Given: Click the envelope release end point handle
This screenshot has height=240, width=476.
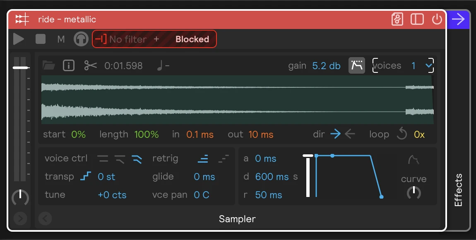Looking at the screenshot, I should click(x=382, y=197).
